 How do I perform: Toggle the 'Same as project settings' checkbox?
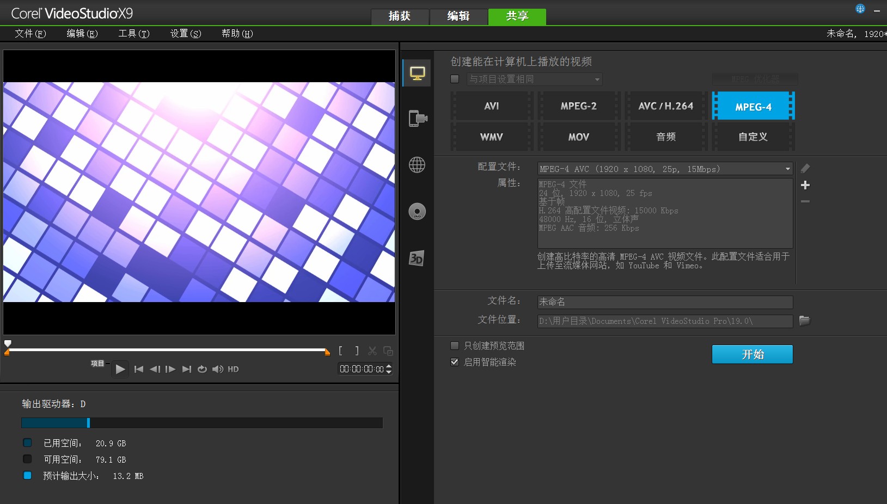pos(455,79)
